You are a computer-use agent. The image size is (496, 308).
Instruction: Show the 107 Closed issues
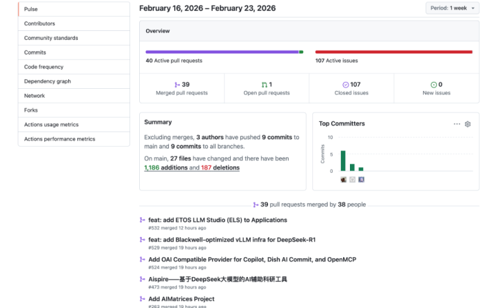[351, 88]
